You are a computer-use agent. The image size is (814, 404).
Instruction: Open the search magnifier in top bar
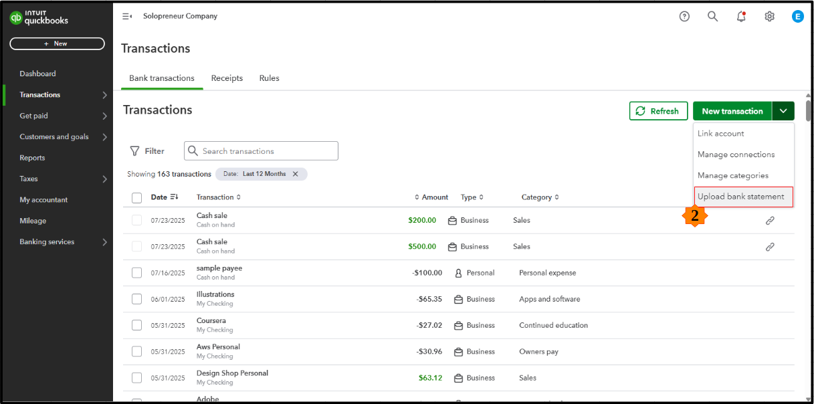pyautogui.click(x=713, y=17)
